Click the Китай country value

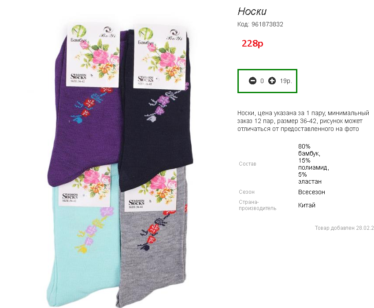coord(307,205)
